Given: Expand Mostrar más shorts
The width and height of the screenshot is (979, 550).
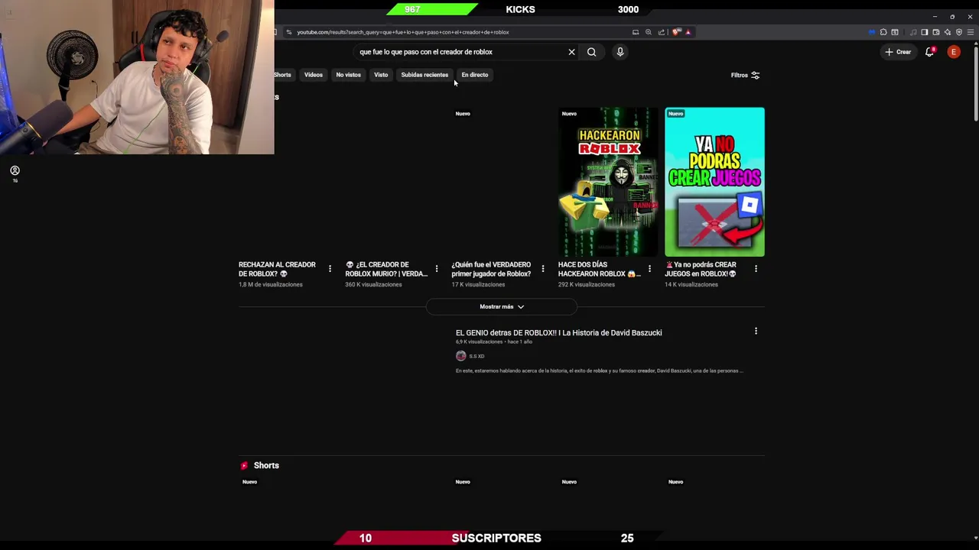Looking at the screenshot, I should (x=502, y=306).
